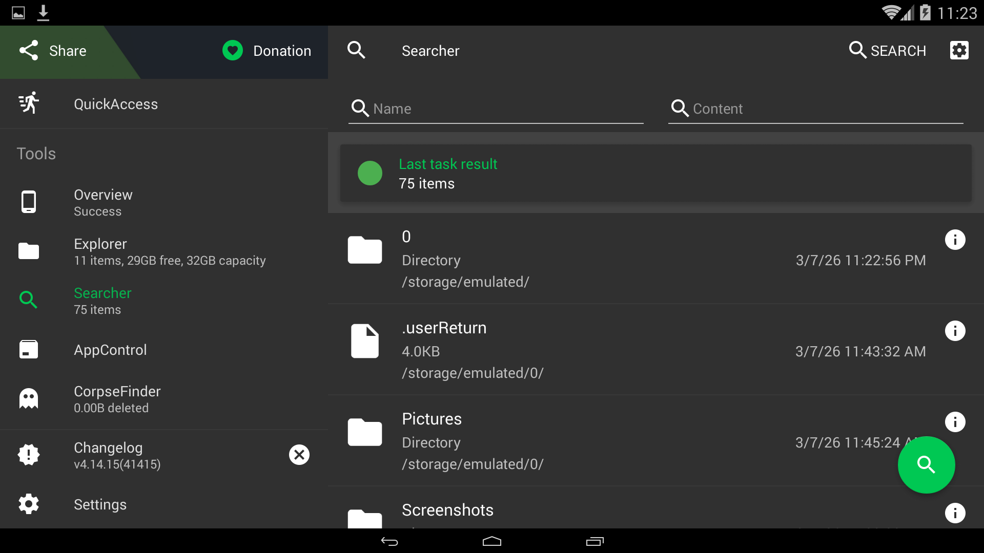Screen dimensions: 984x553
Task: Open the Overview tool
Action: [x=103, y=202]
